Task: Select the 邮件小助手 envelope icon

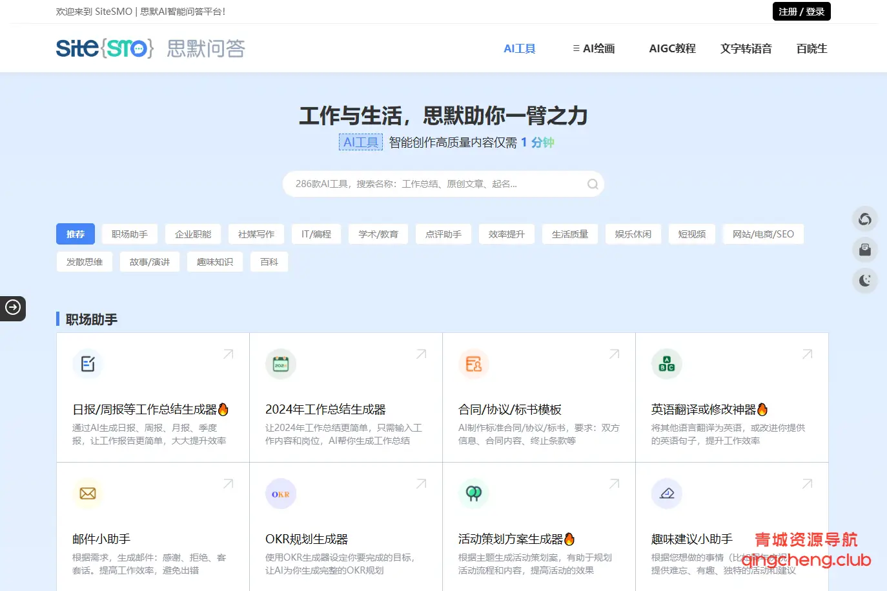Action: coord(88,493)
